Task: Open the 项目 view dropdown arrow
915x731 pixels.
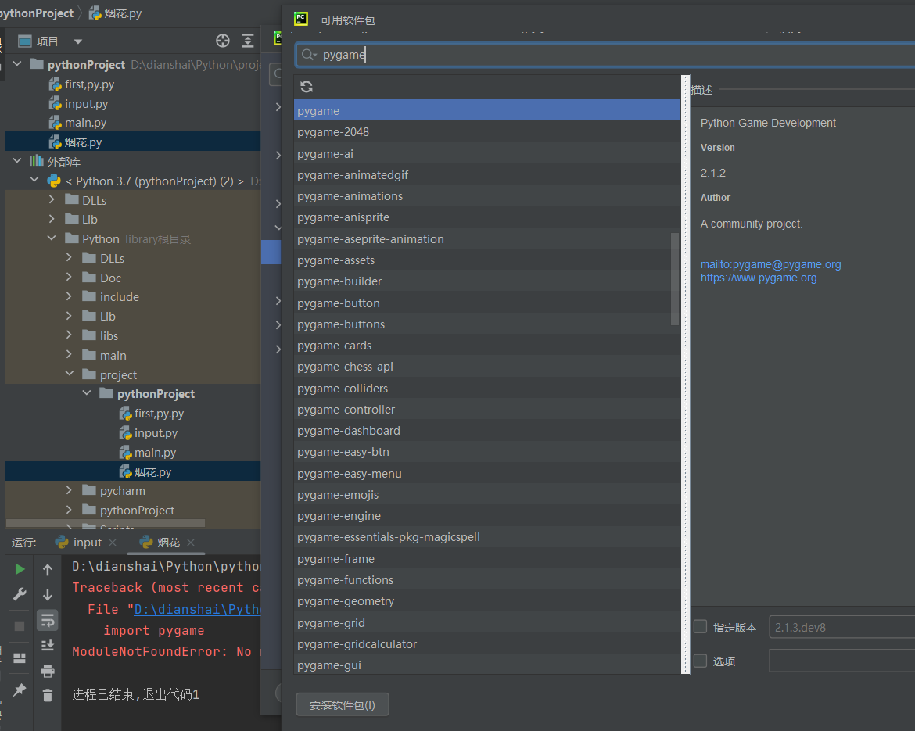Action: click(78, 41)
